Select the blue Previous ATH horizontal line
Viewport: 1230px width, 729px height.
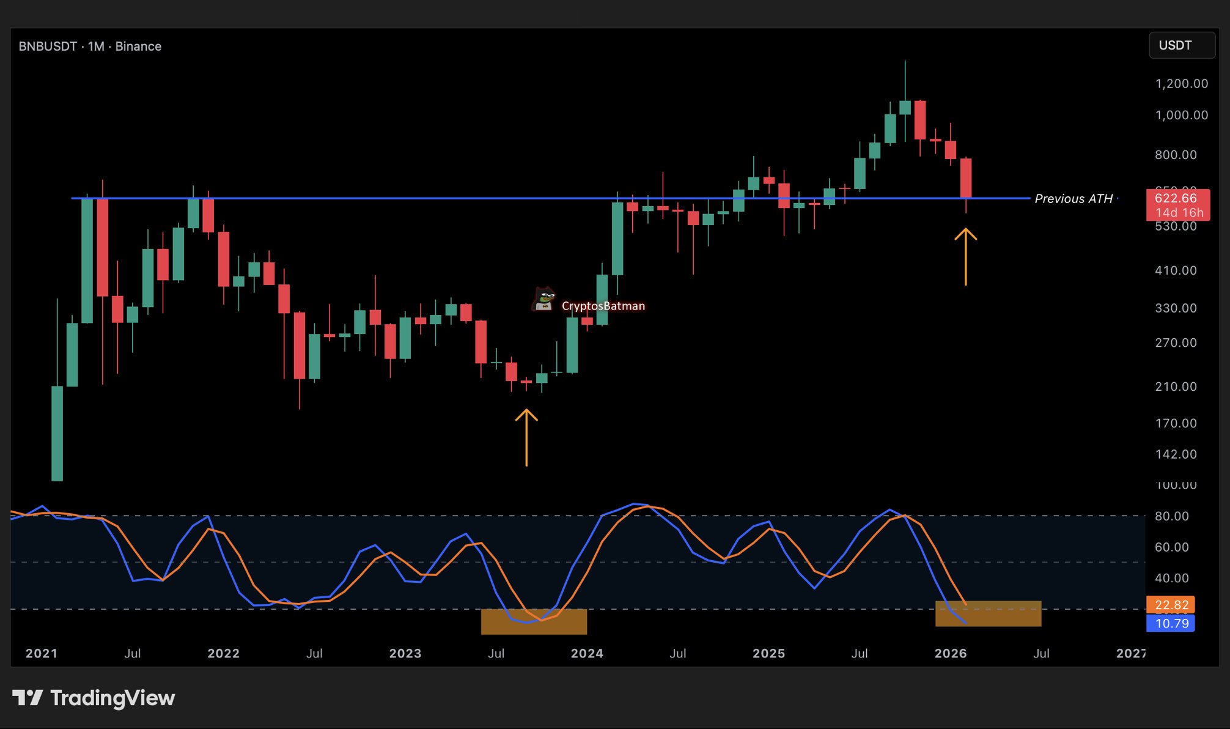coord(428,198)
